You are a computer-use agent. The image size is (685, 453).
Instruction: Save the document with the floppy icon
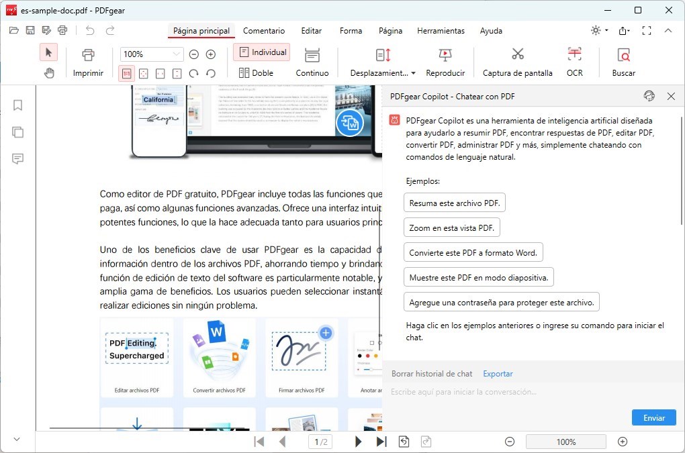[30, 30]
